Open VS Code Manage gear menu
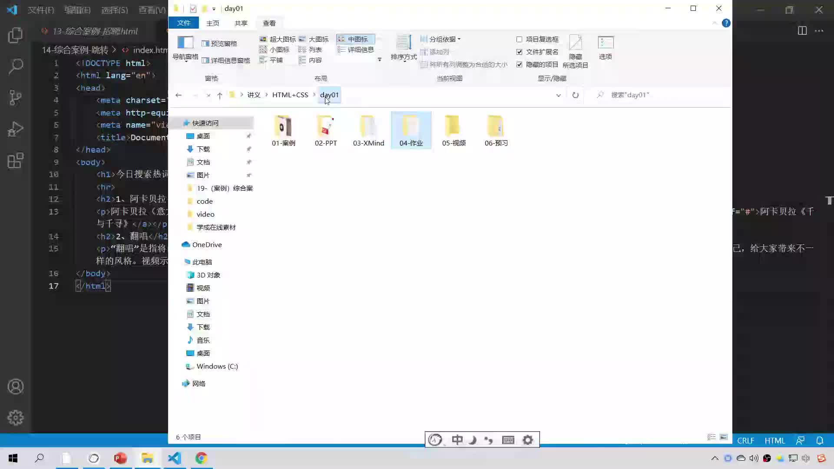This screenshot has width=834, height=469. click(16, 418)
